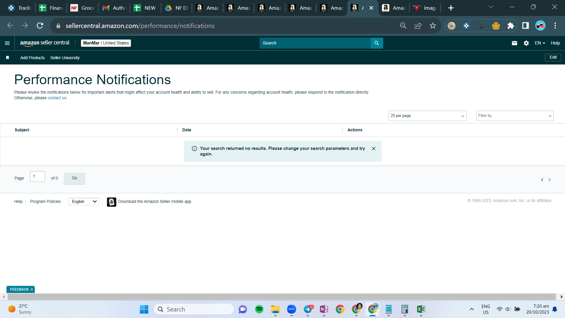This screenshot has height=318, width=565.
Task: Switch to the Financ browser tab
Action: click(51, 8)
